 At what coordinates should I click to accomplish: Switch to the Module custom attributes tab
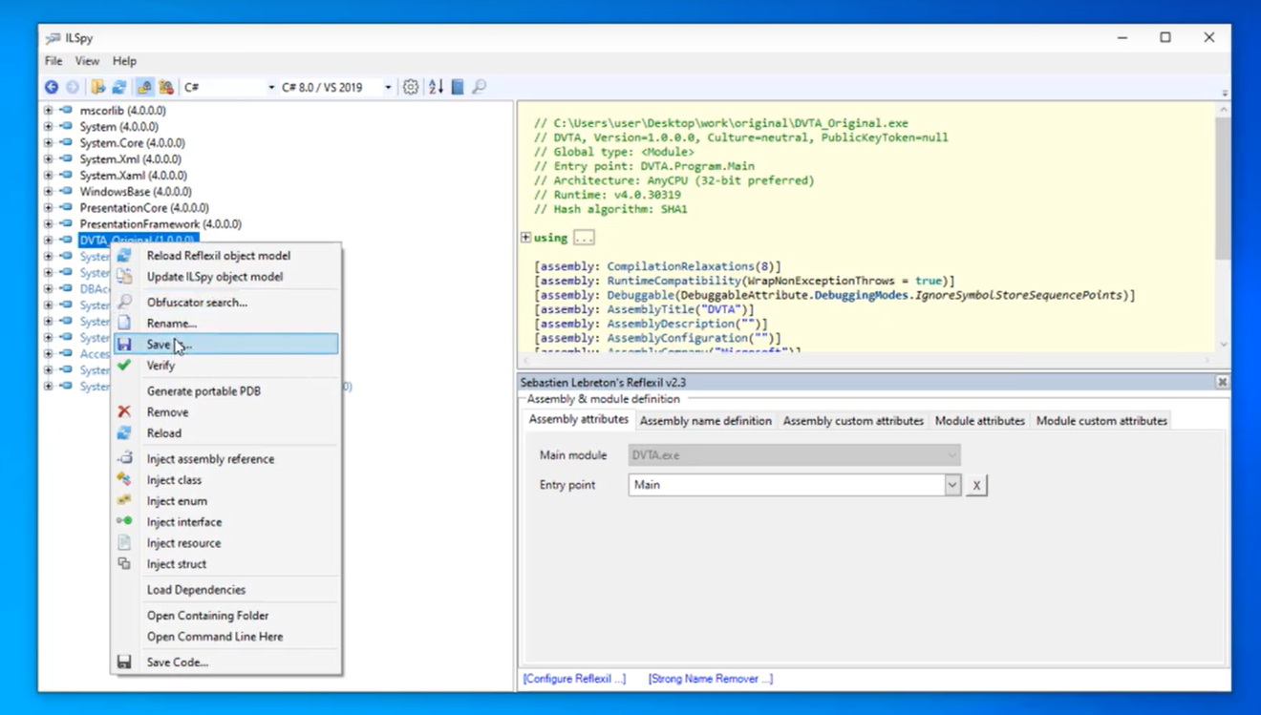[x=1101, y=421]
